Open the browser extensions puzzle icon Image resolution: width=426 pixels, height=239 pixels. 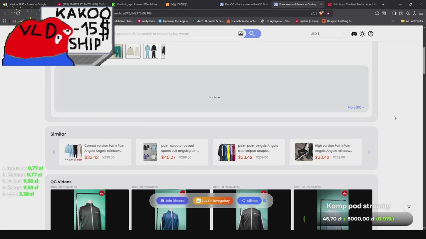tap(377, 13)
